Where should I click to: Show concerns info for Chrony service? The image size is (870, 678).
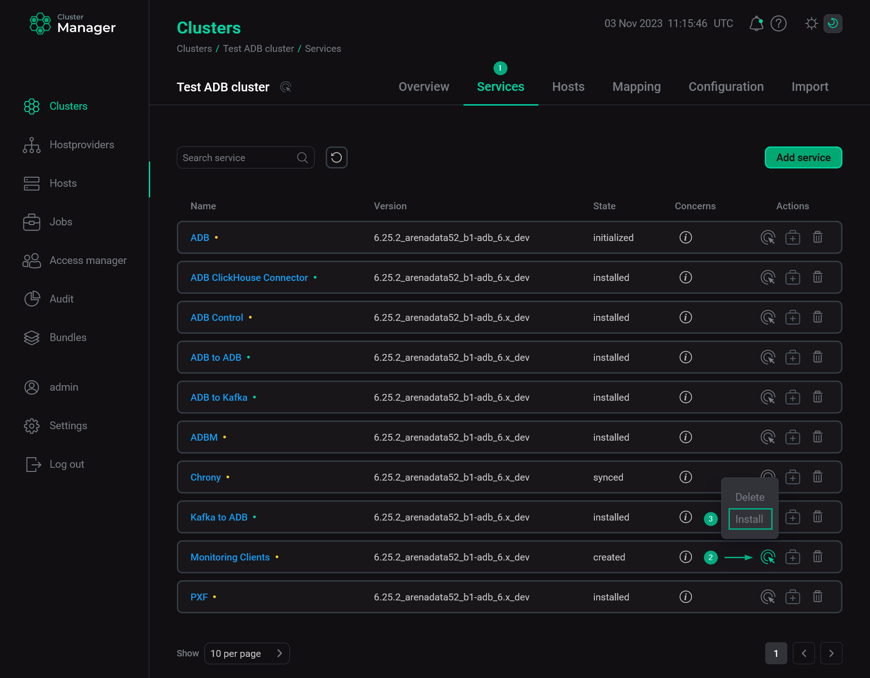pyautogui.click(x=686, y=477)
